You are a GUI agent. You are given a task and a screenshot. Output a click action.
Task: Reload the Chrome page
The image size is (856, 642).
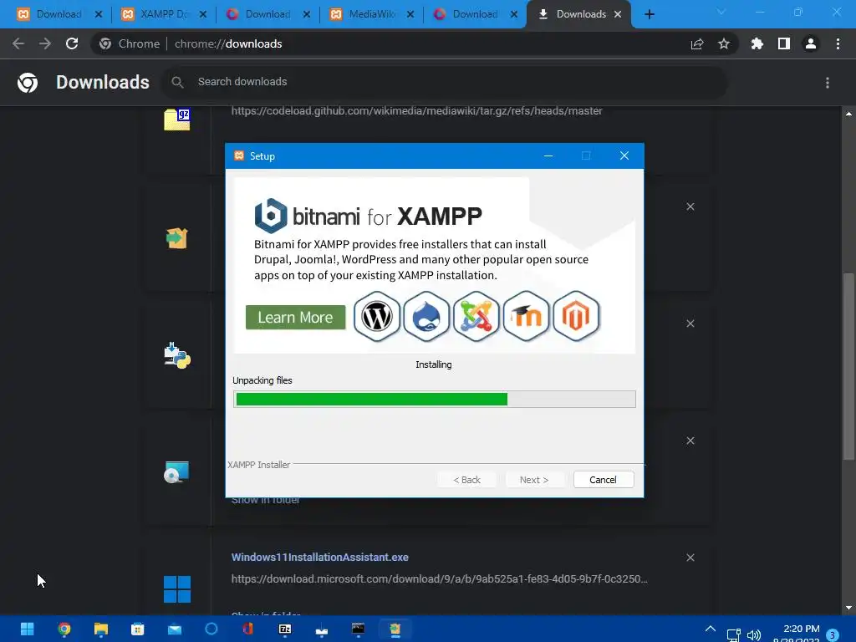click(x=72, y=43)
